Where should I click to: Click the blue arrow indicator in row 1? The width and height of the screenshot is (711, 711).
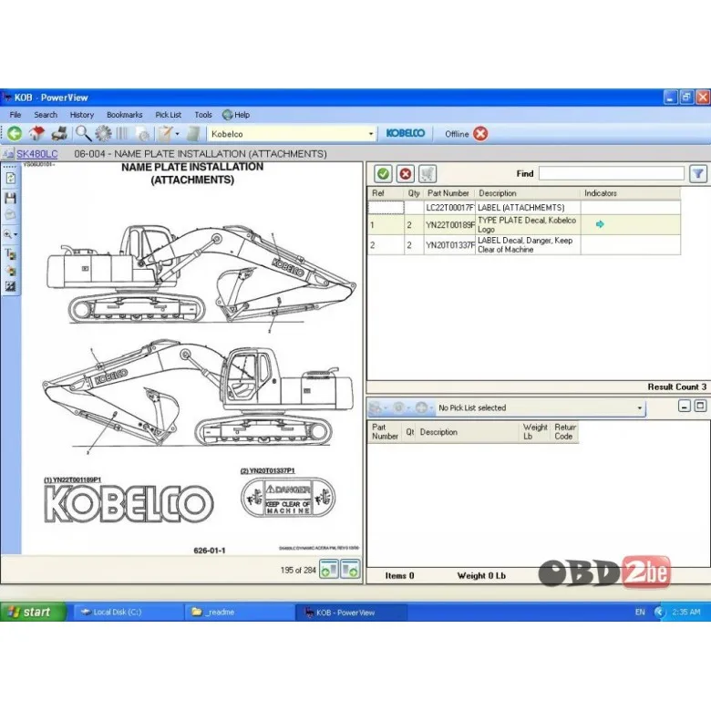[x=600, y=224]
